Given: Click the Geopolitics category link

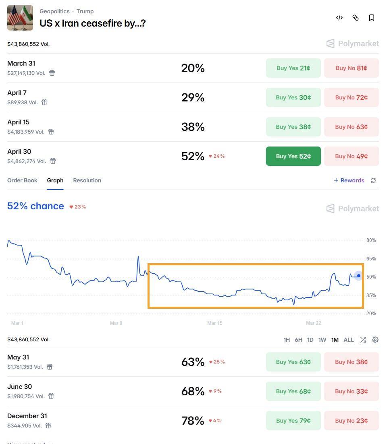Looking at the screenshot, I should pos(54,11).
